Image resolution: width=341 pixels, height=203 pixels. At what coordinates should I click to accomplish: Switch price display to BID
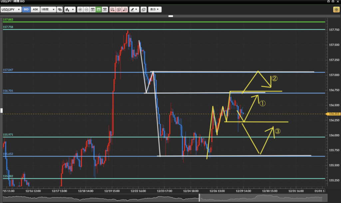click(x=26, y=10)
